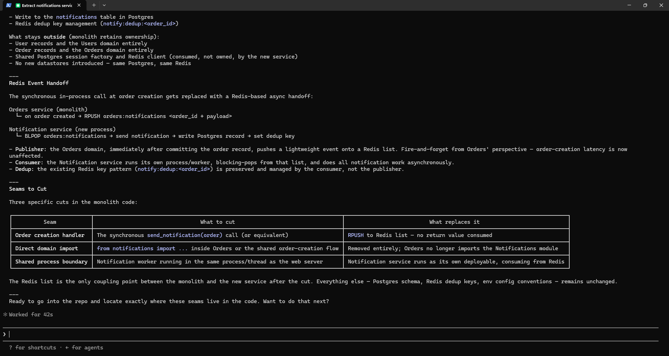Minimize the terminal window

(629, 5)
